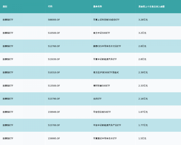Image resolution: width=181 pixels, height=145 pixels.
Task: Click the 2.39亿元 inflow value
Action: [143, 72]
